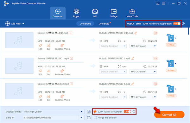Open the Save to path dropdown
190x123 pixels.
click(x=81, y=118)
